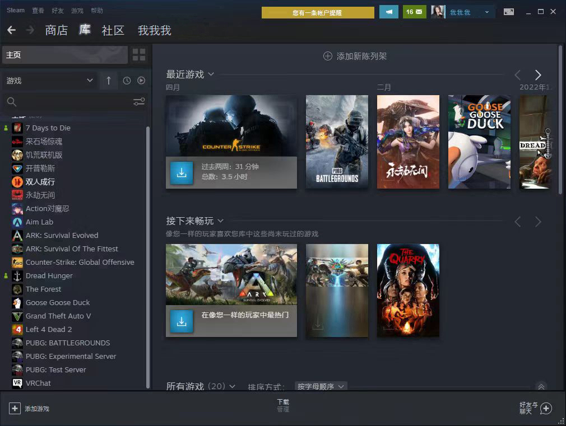
Task: Switch to Big Picture mode icon
Action: coord(509,12)
